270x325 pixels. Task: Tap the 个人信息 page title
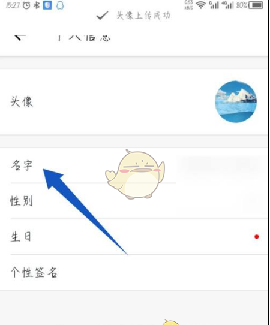pyautogui.click(x=84, y=38)
